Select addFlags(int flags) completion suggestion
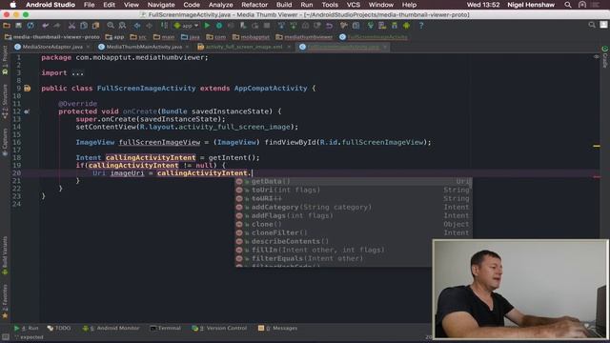 (354, 216)
